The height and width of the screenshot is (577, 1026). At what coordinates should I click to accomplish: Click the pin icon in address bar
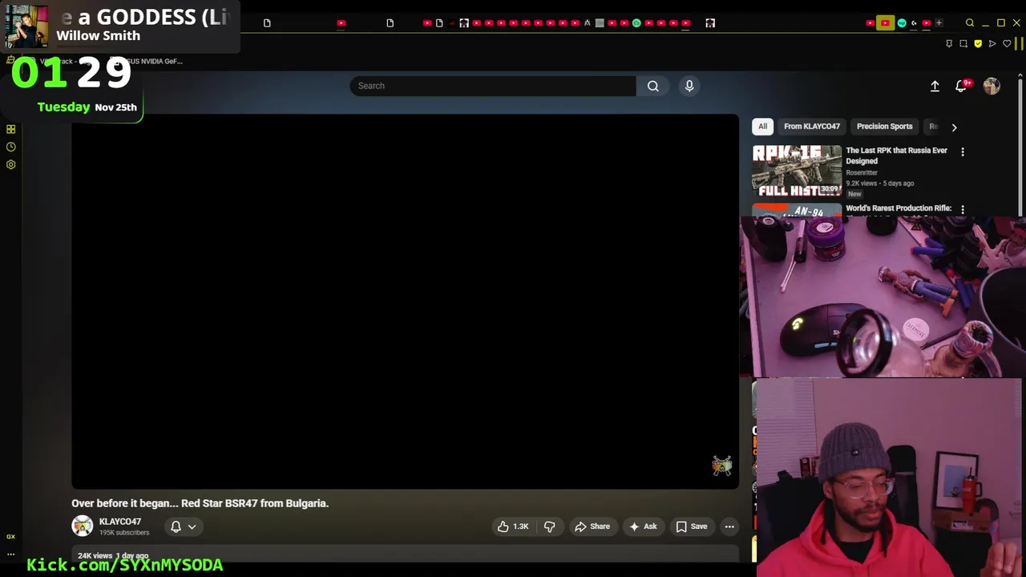tap(949, 43)
